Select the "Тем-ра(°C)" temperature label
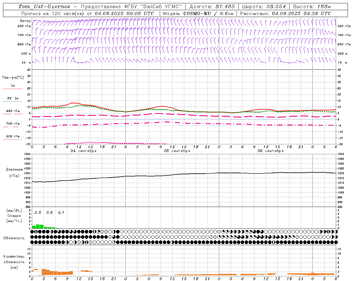The height and width of the screenshot is (281, 352). (13, 78)
